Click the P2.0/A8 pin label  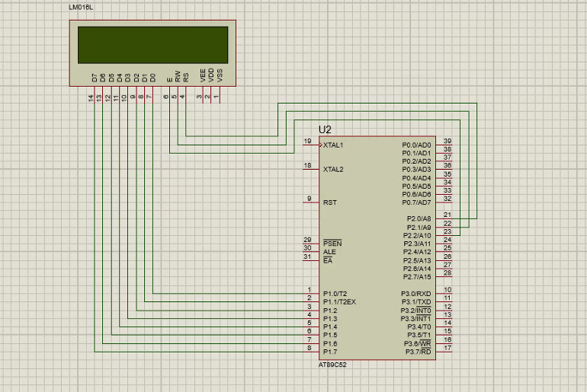419,218
